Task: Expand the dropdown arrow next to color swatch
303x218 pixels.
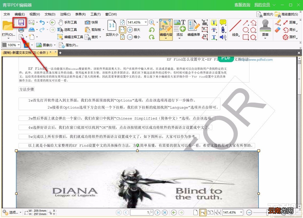Action: click(32, 45)
